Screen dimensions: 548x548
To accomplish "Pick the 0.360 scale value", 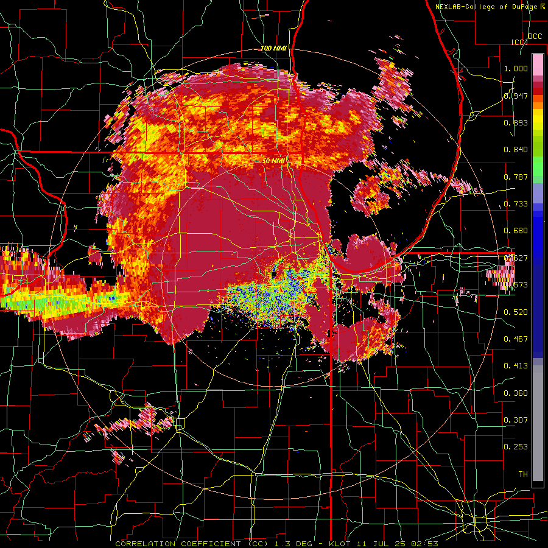I will pyautogui.click(x=516, y=393).
